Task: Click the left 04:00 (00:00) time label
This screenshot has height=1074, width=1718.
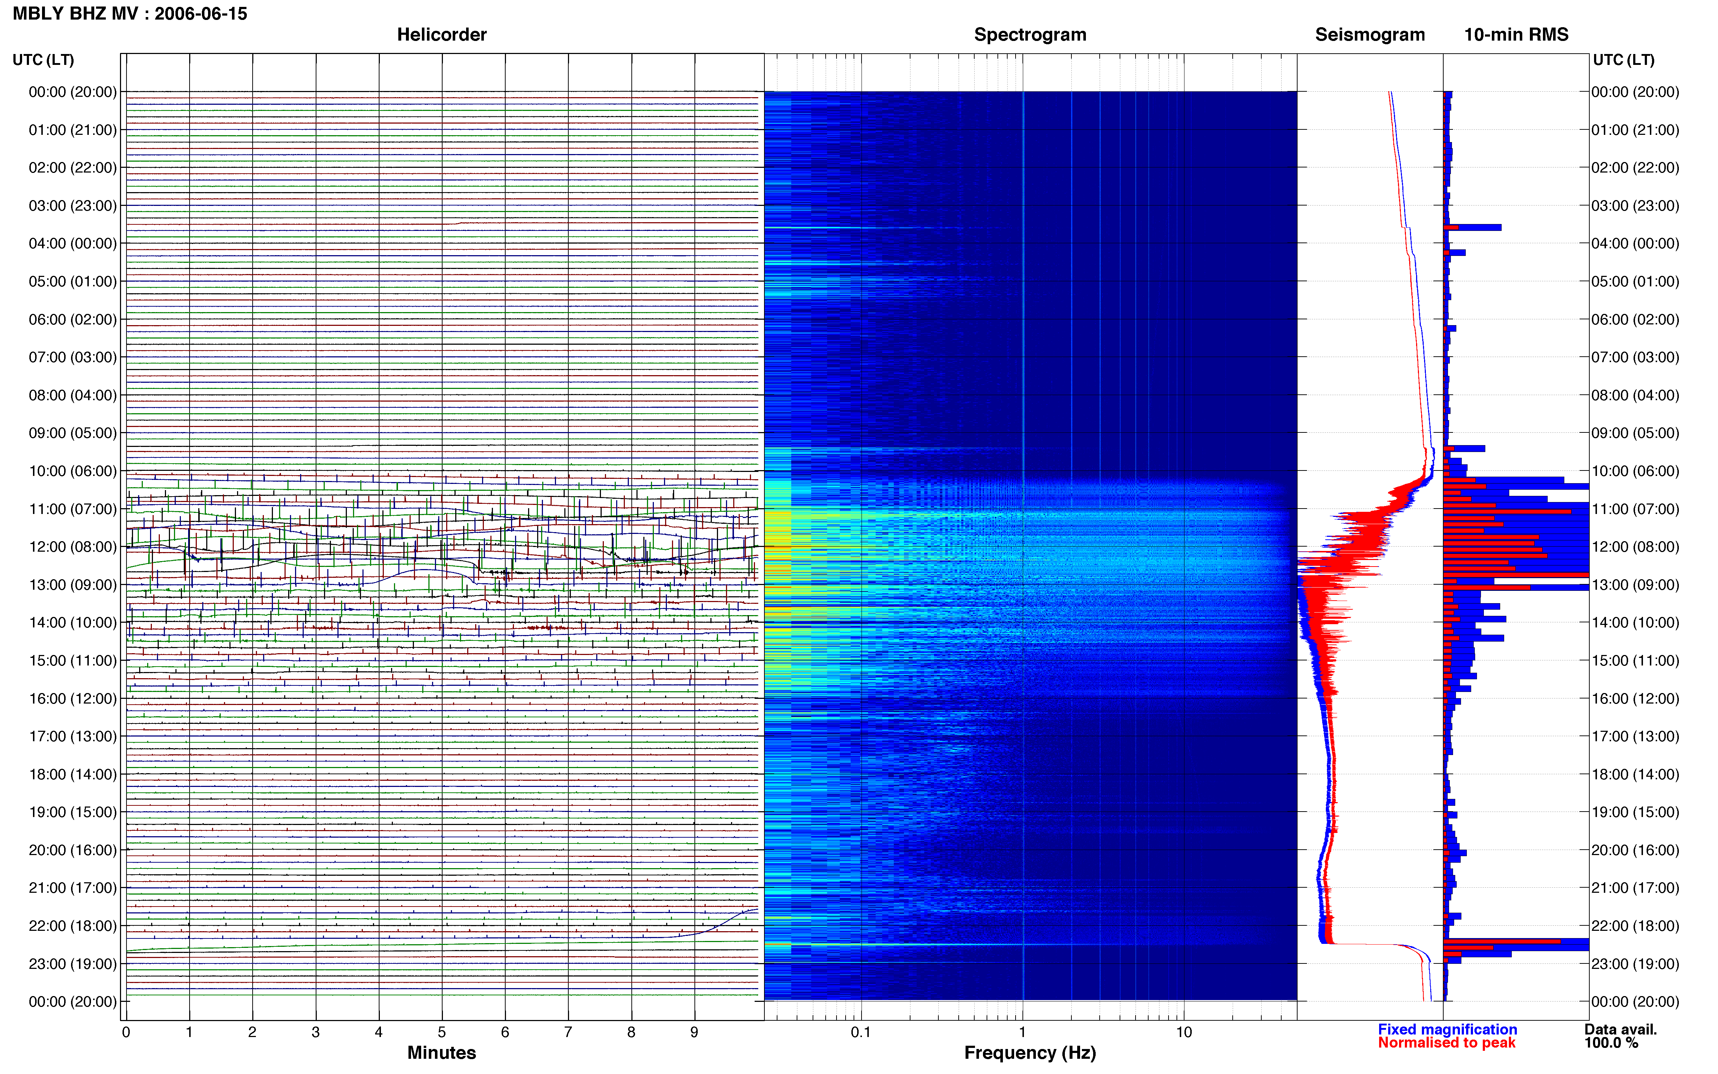Action: [x=72, y=243]
